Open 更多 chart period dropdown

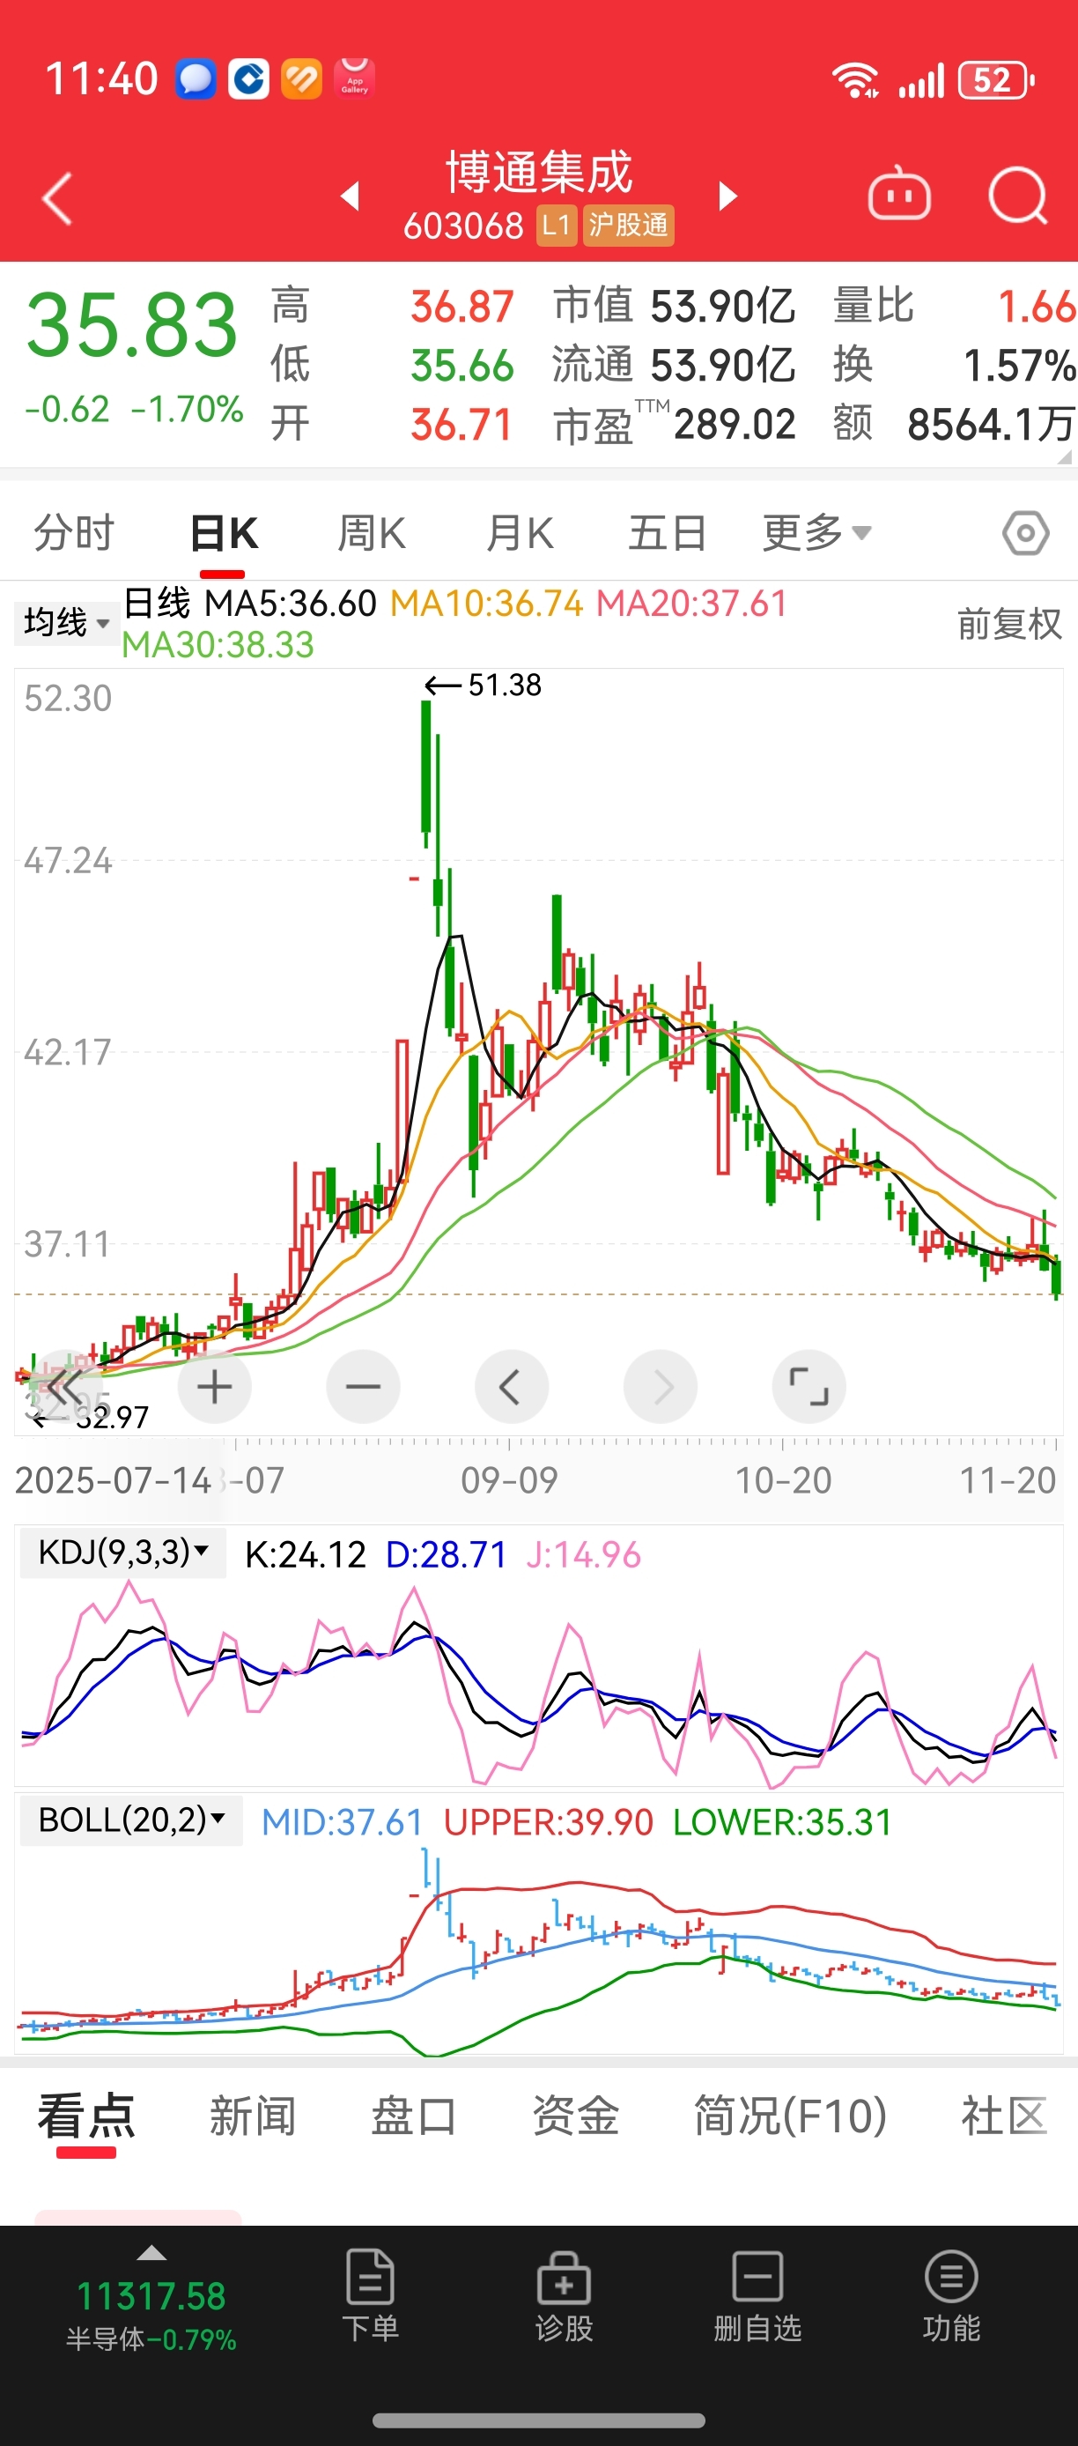pos(816,533)
